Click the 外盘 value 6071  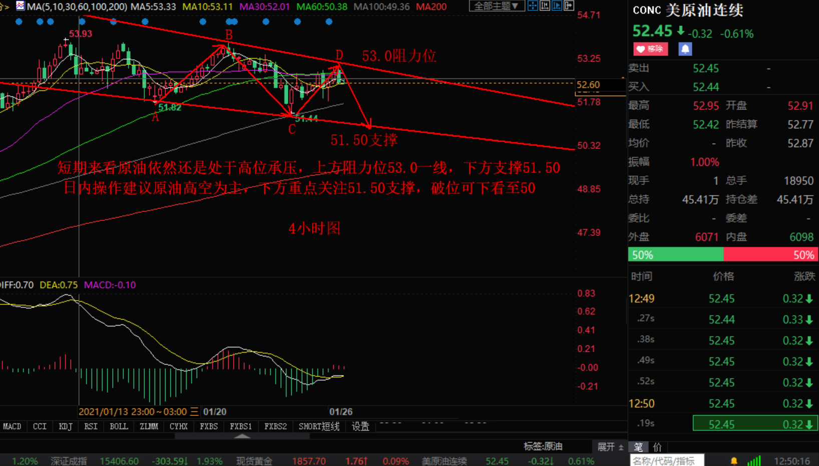707,237
